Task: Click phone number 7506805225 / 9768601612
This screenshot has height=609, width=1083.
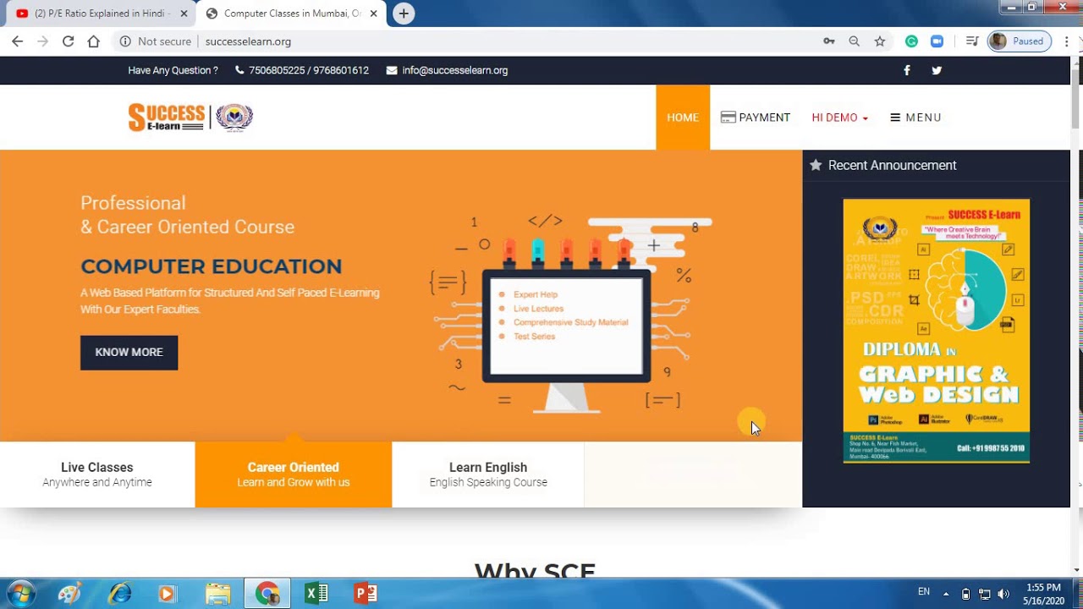Action: 308,70
